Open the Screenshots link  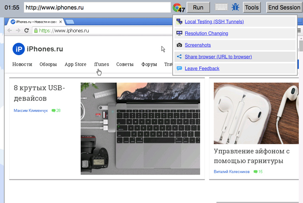[198, 45]
